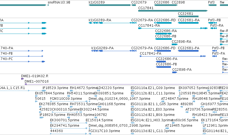Click the LD42220.5prime EST label

[x=110, y=88]
